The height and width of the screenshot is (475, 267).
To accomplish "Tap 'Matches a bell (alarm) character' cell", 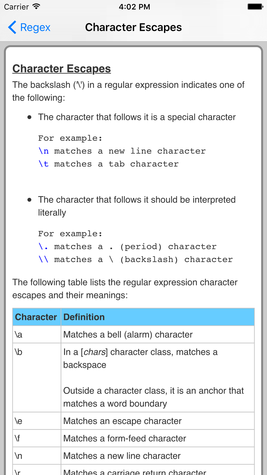I will [x=158, y=334].
